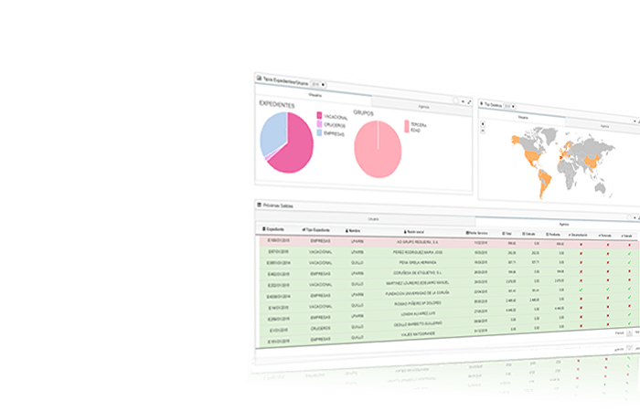Image resolution: width=640 pixels, height=411 pixels.
Task: Click the TERCERA EDAD pink color swatch
Action: pos(407,125)
